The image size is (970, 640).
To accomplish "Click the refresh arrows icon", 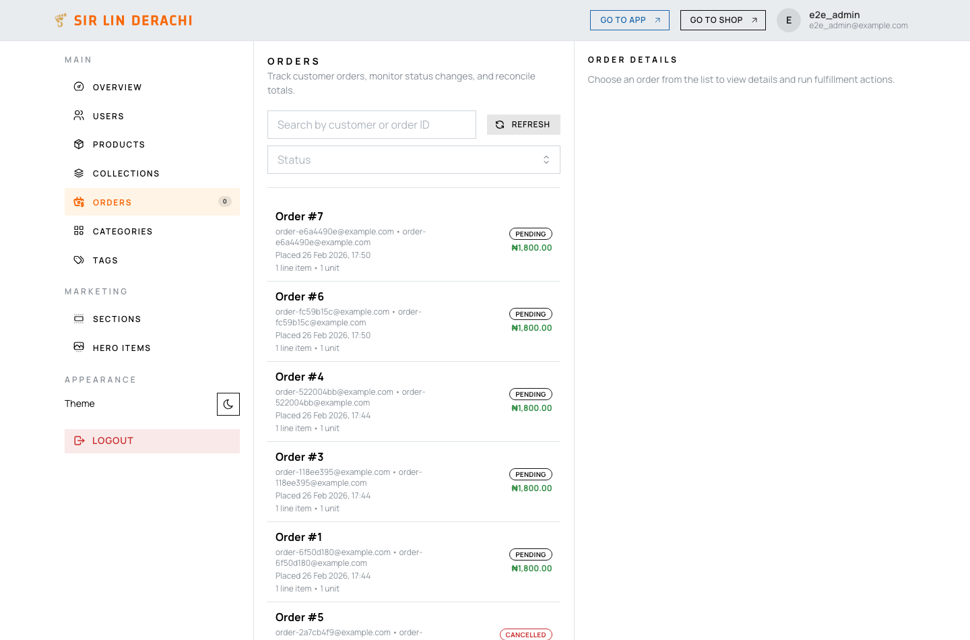I will coord(500,125).
